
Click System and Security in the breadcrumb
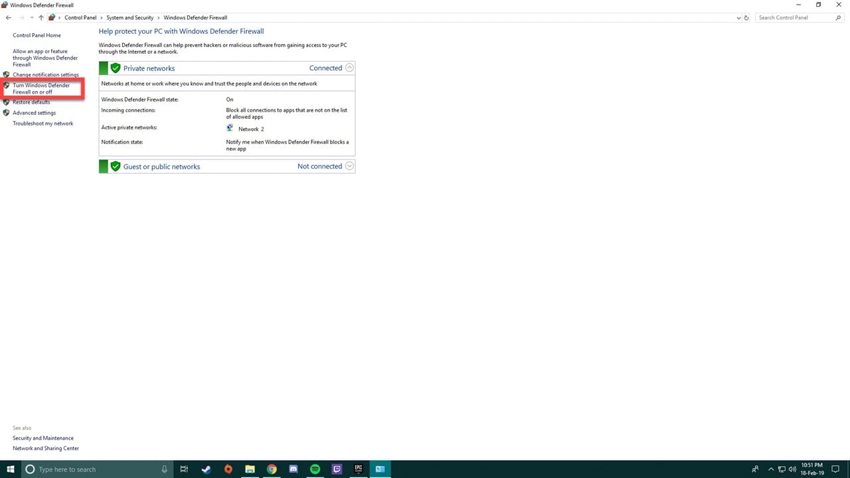click(129, 18)
